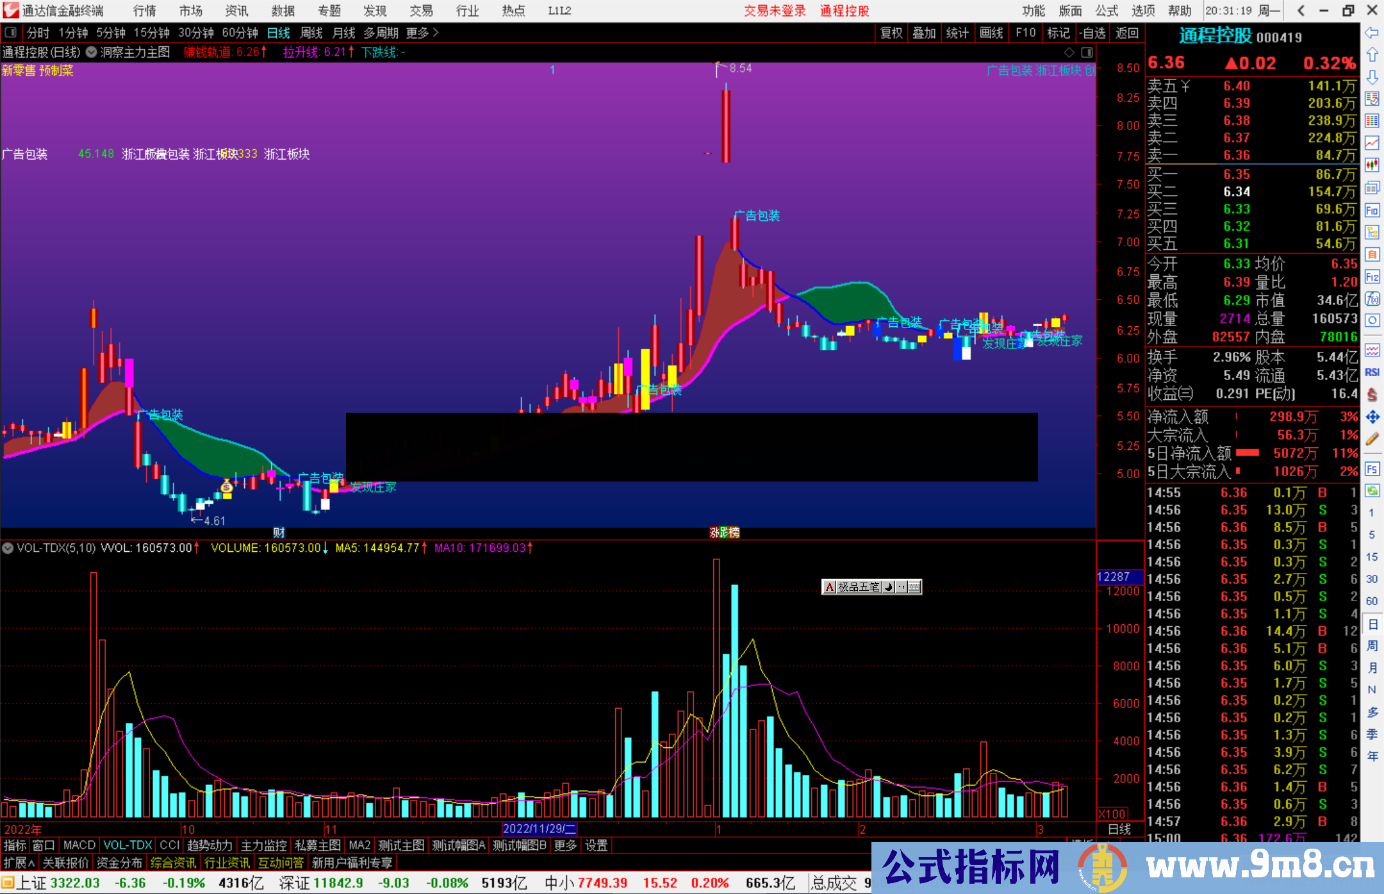Click the 复权 adjustment button
This screenshot has width=1384, height=894.
(x=891, y=33)
